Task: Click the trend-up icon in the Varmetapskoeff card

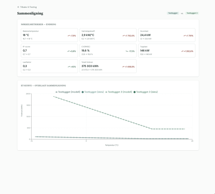Action: click(x=123, y=36)
